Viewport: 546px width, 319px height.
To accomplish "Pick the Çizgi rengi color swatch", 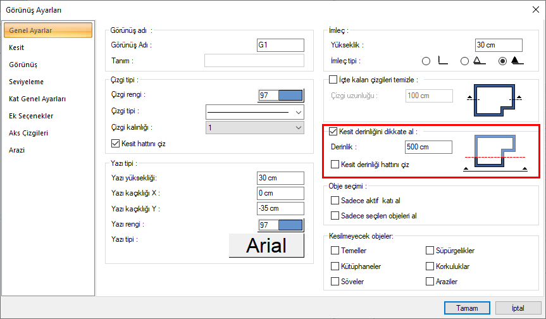I will [x=281, y=95].
